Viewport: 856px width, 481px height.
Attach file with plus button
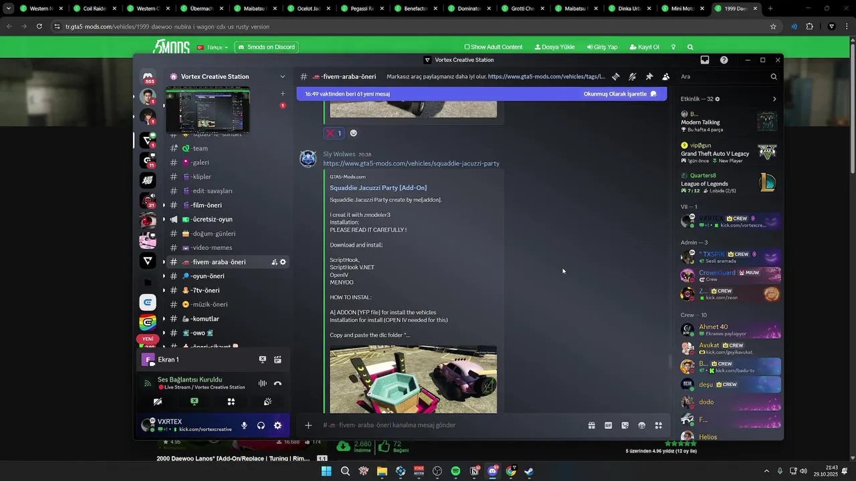pyautogui.click(x=308, y=426)
